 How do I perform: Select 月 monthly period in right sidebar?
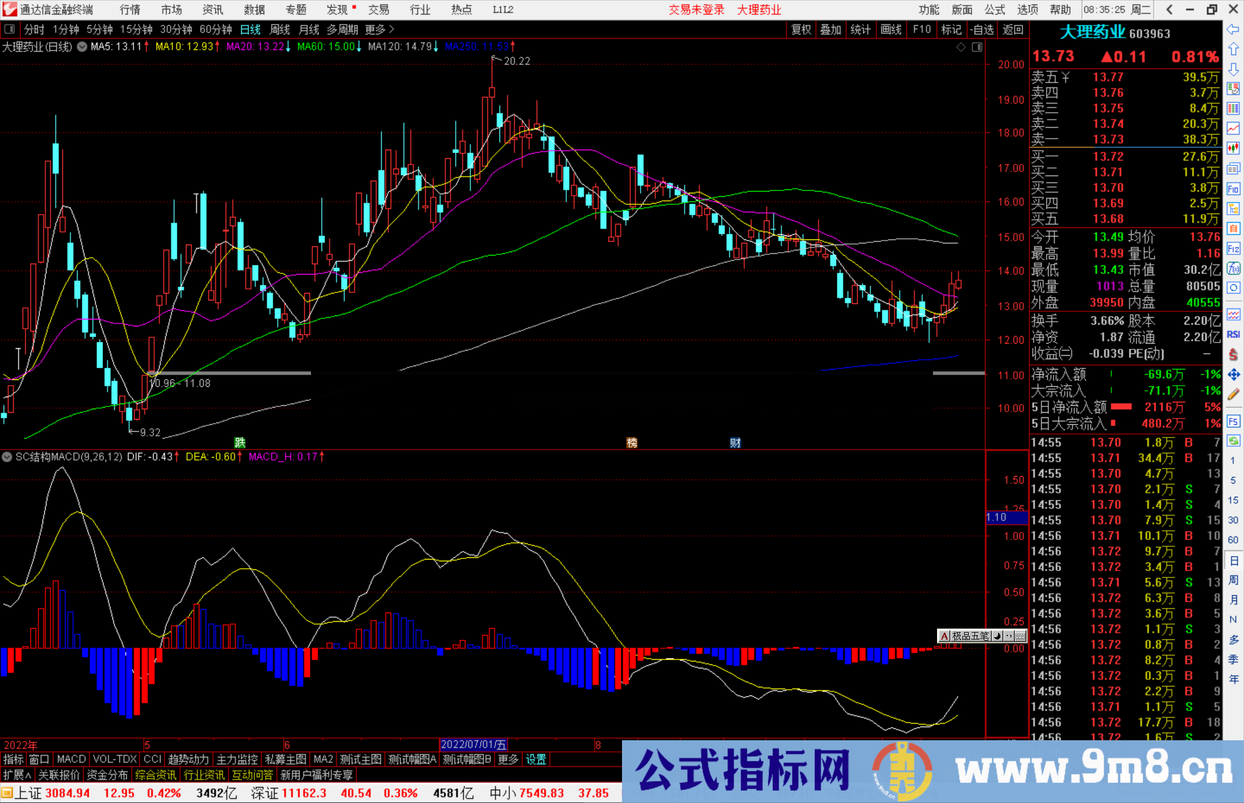coord(1233,600)
